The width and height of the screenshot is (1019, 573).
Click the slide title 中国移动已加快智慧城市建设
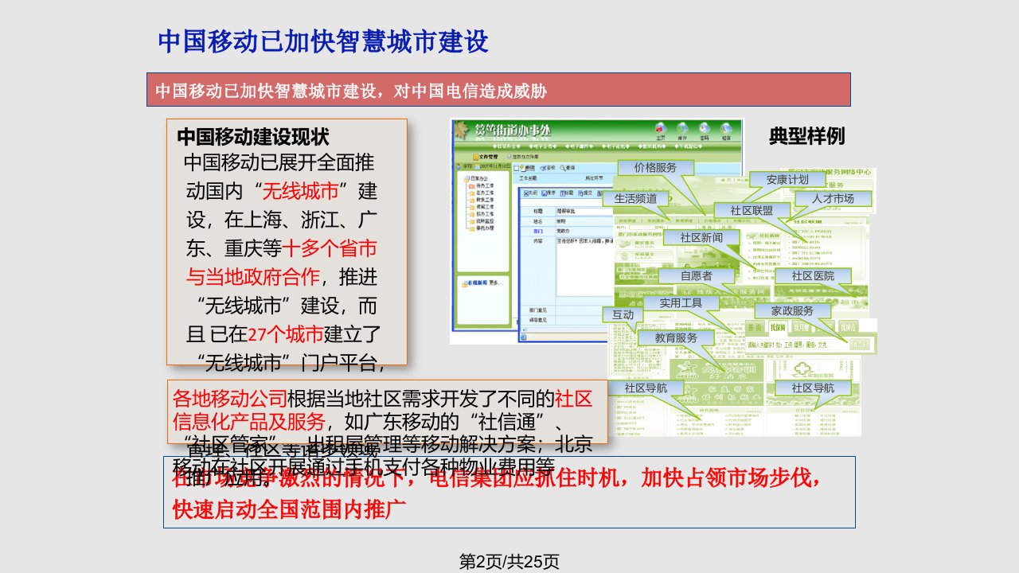coord(323,41)
